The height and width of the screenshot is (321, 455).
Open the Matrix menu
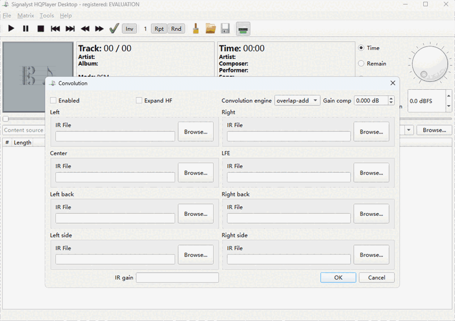point(25,15)
